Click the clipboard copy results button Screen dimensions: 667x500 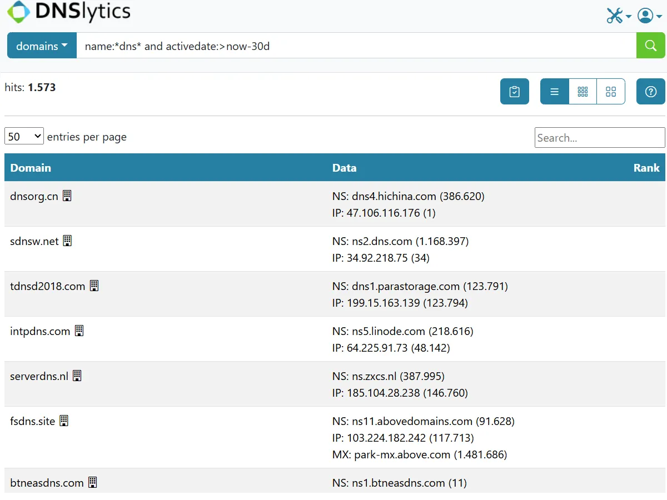click(515, 92)
